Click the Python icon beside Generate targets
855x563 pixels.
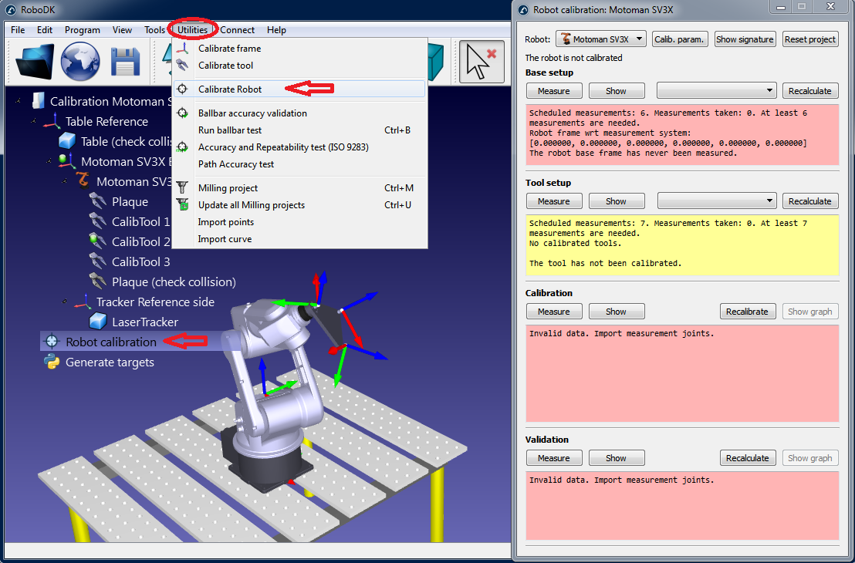tap(50, 362)
